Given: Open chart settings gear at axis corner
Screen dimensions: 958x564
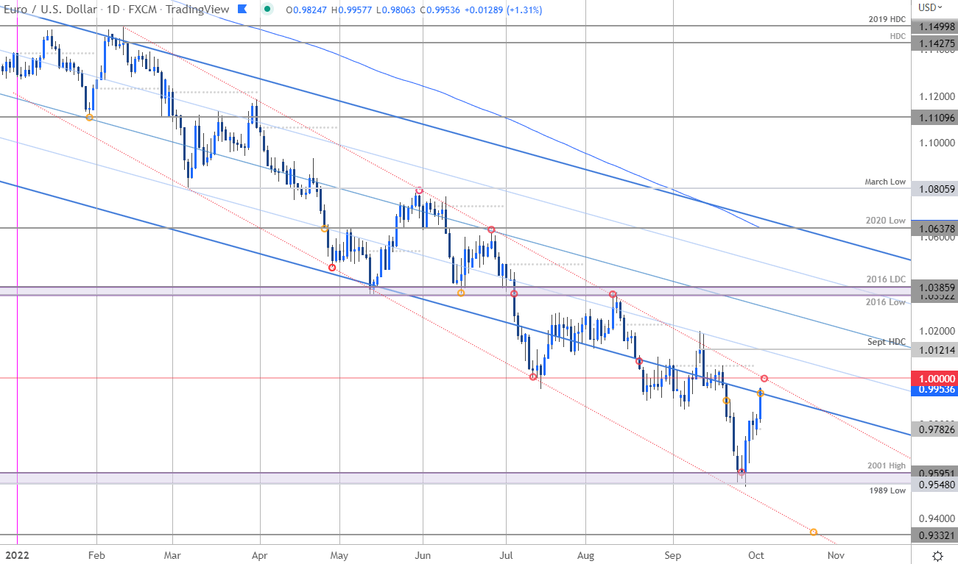Looking at the screenshot, I should click(x=938, y=555).
